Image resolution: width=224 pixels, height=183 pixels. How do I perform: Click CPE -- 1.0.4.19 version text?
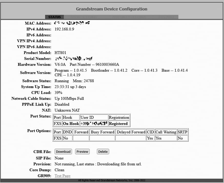[67, 75]
